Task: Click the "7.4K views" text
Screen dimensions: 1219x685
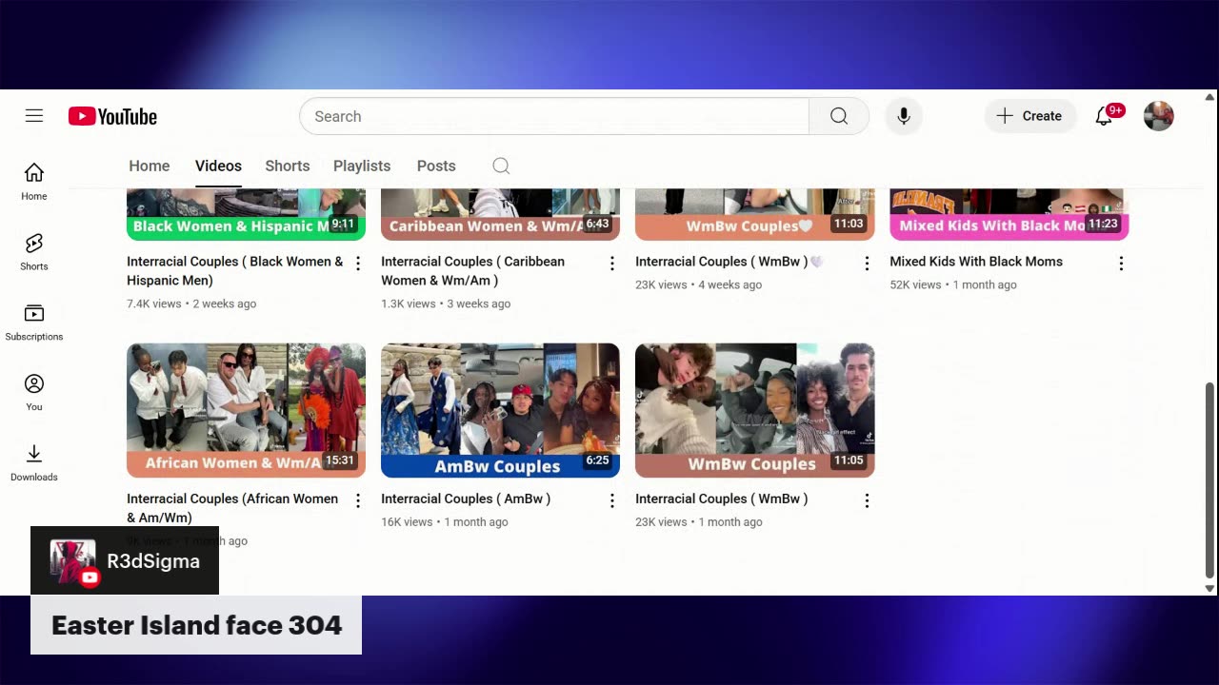Action: [x=153, y=303]
